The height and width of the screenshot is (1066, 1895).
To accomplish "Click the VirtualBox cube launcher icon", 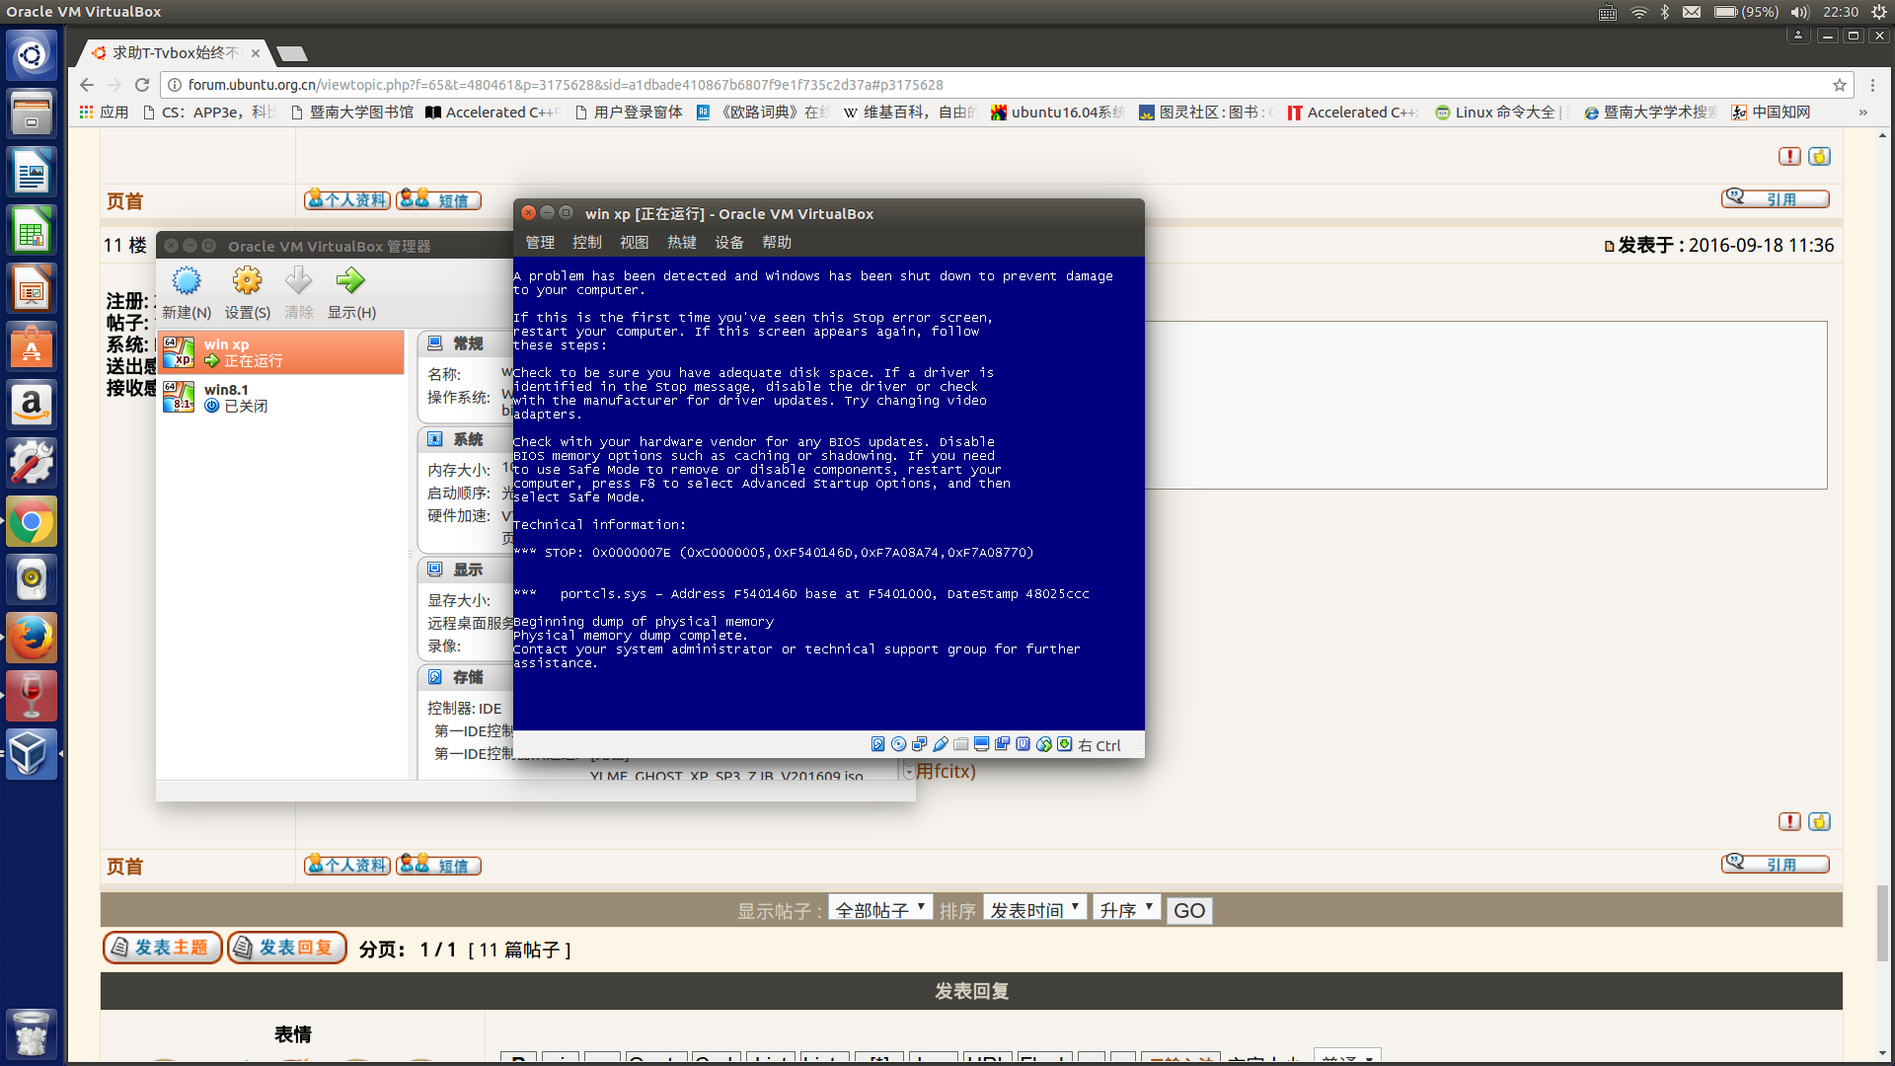I will 32,754.
